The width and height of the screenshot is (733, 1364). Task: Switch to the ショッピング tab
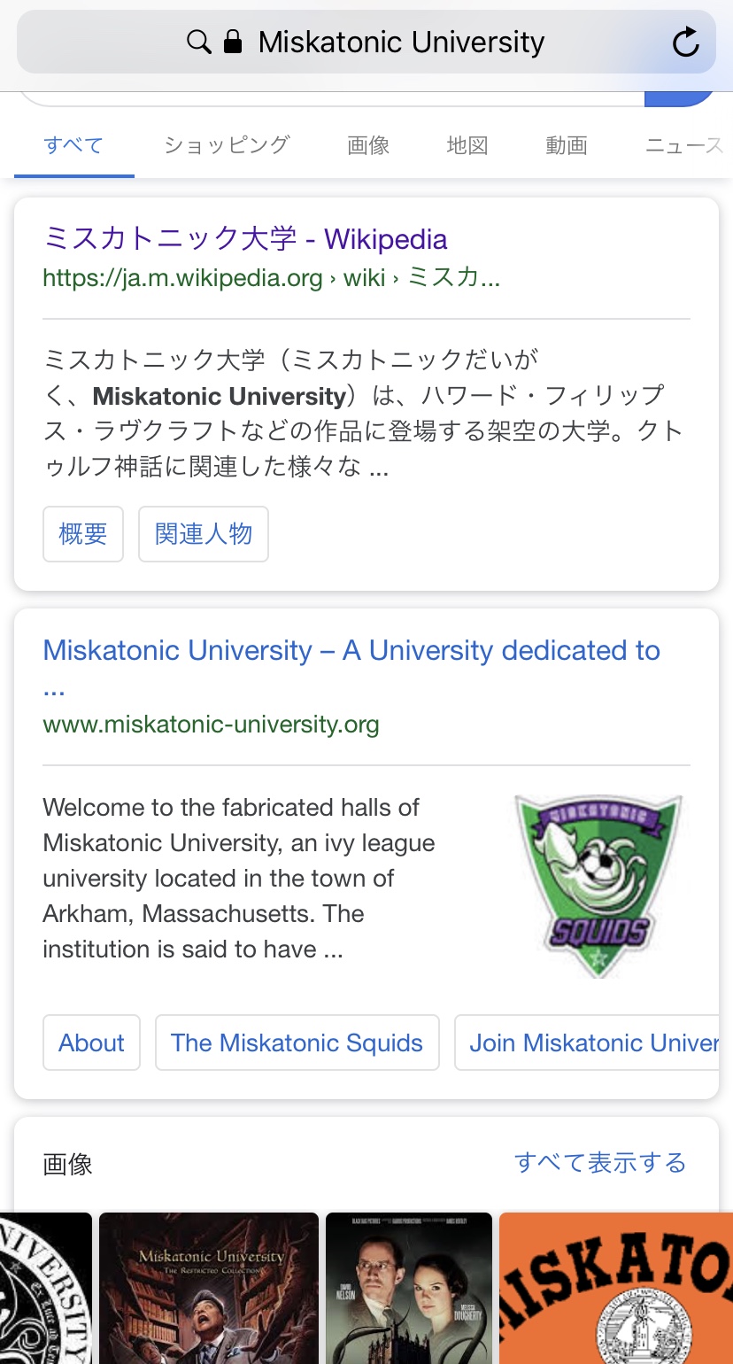click(227, 145)
